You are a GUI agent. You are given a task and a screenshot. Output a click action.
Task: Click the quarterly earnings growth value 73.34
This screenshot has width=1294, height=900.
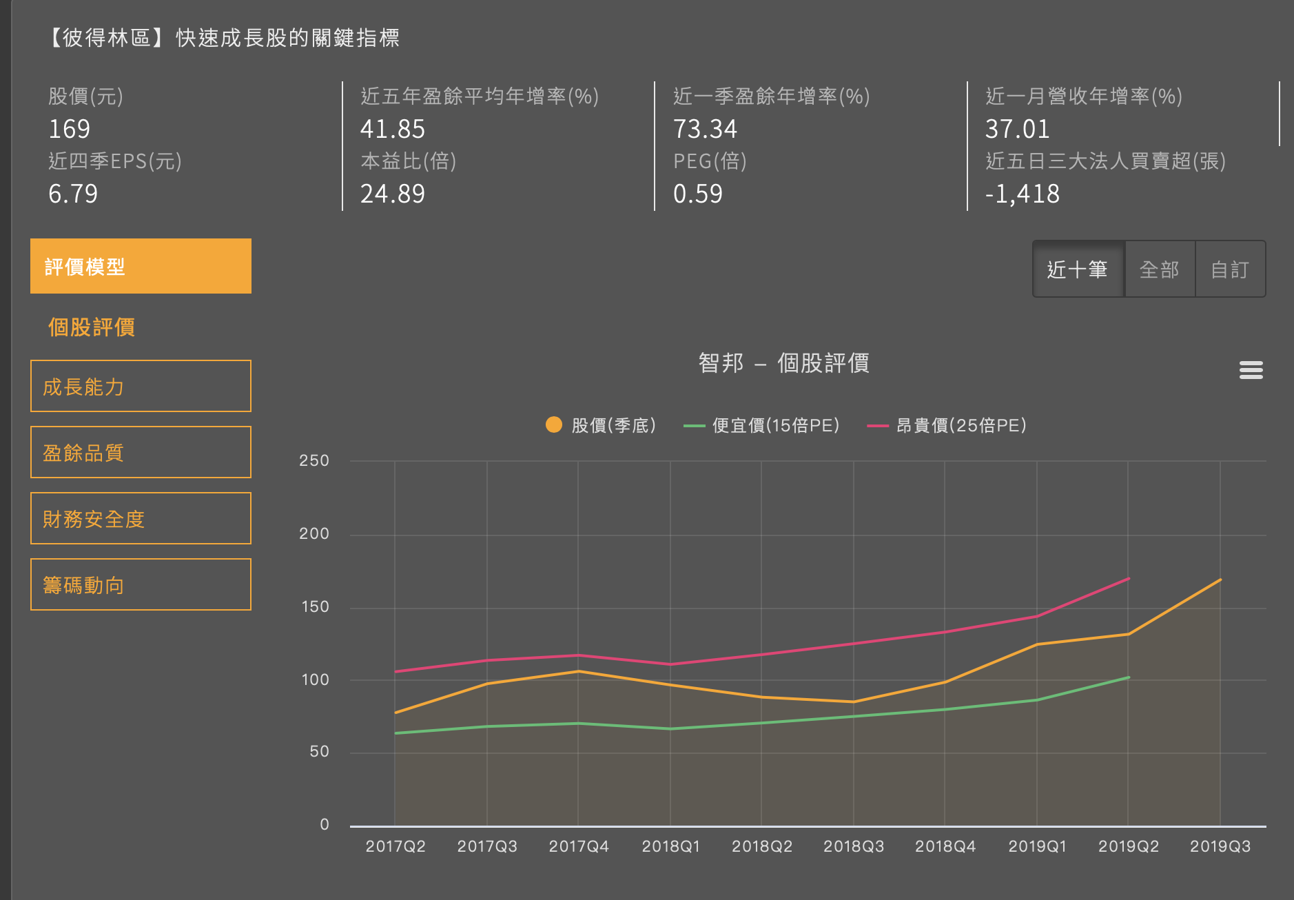click(705, 129)
